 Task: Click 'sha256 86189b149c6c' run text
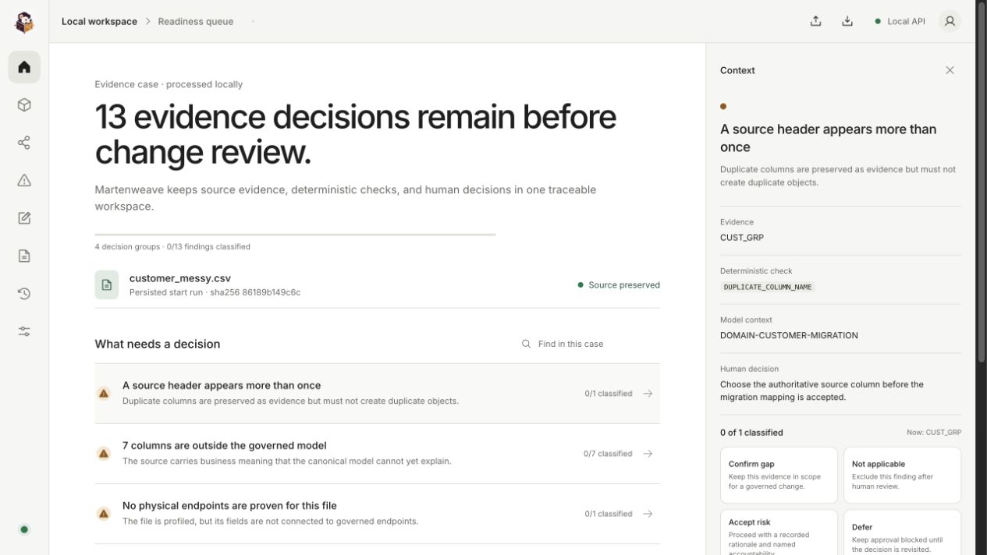click(255, 293)
